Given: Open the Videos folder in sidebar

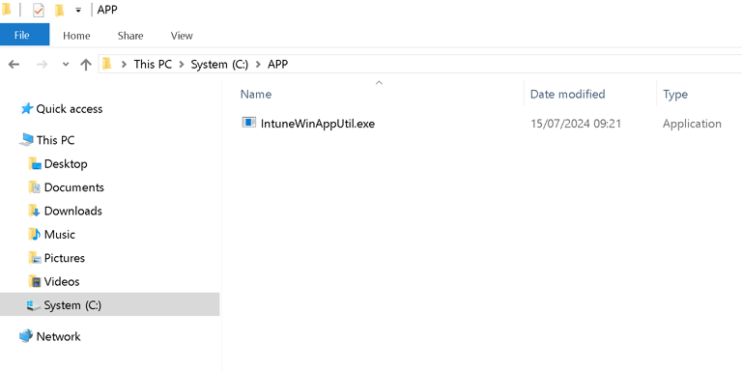Looking at the screenshot, I should click(62, 282).
